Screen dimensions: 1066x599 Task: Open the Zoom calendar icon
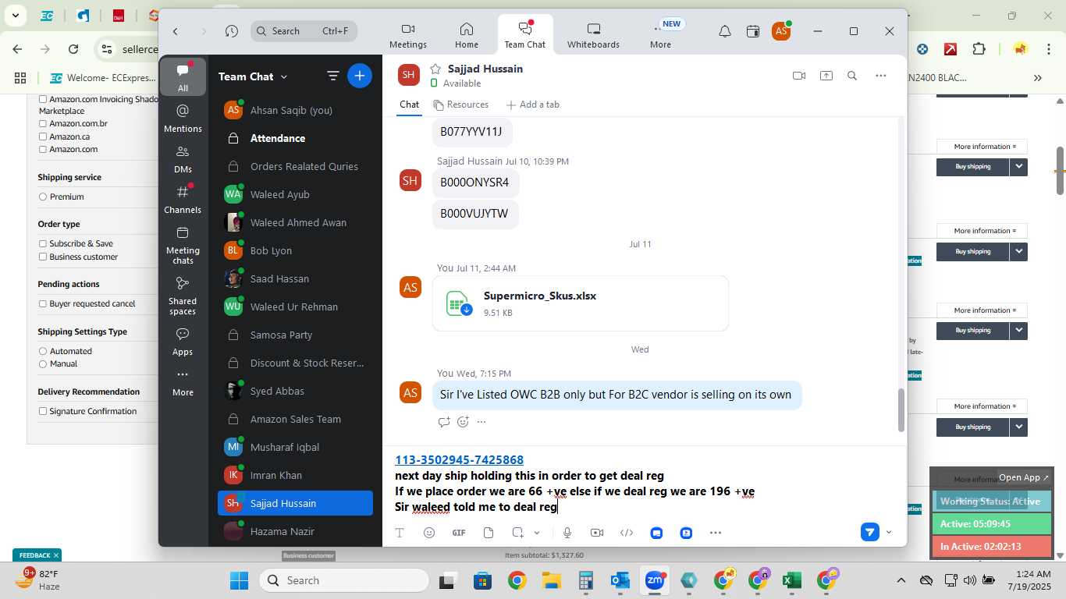pos(753,31)
